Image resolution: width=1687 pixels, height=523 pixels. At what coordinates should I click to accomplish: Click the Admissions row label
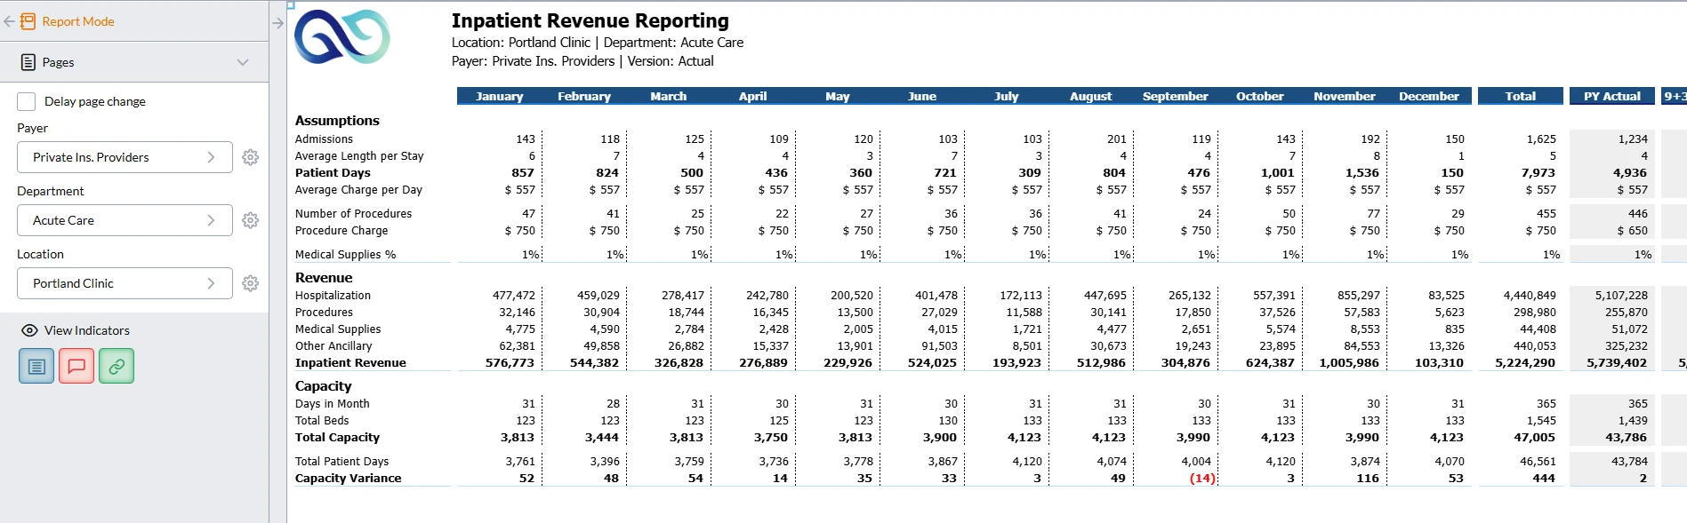pyautogui.click(x=324, y=139)
